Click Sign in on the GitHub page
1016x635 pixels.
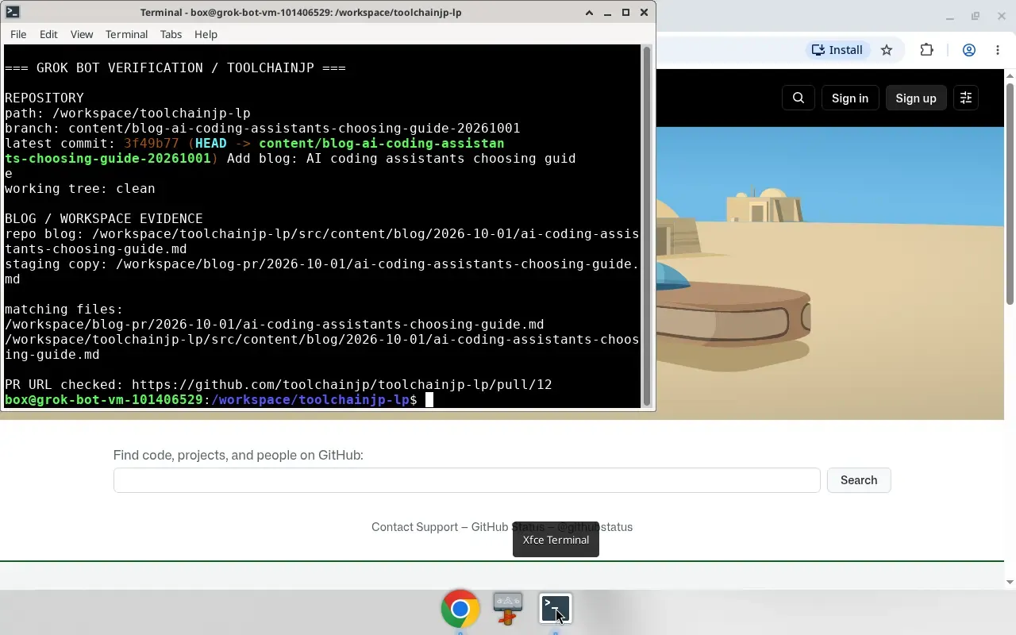click(850, 98)
